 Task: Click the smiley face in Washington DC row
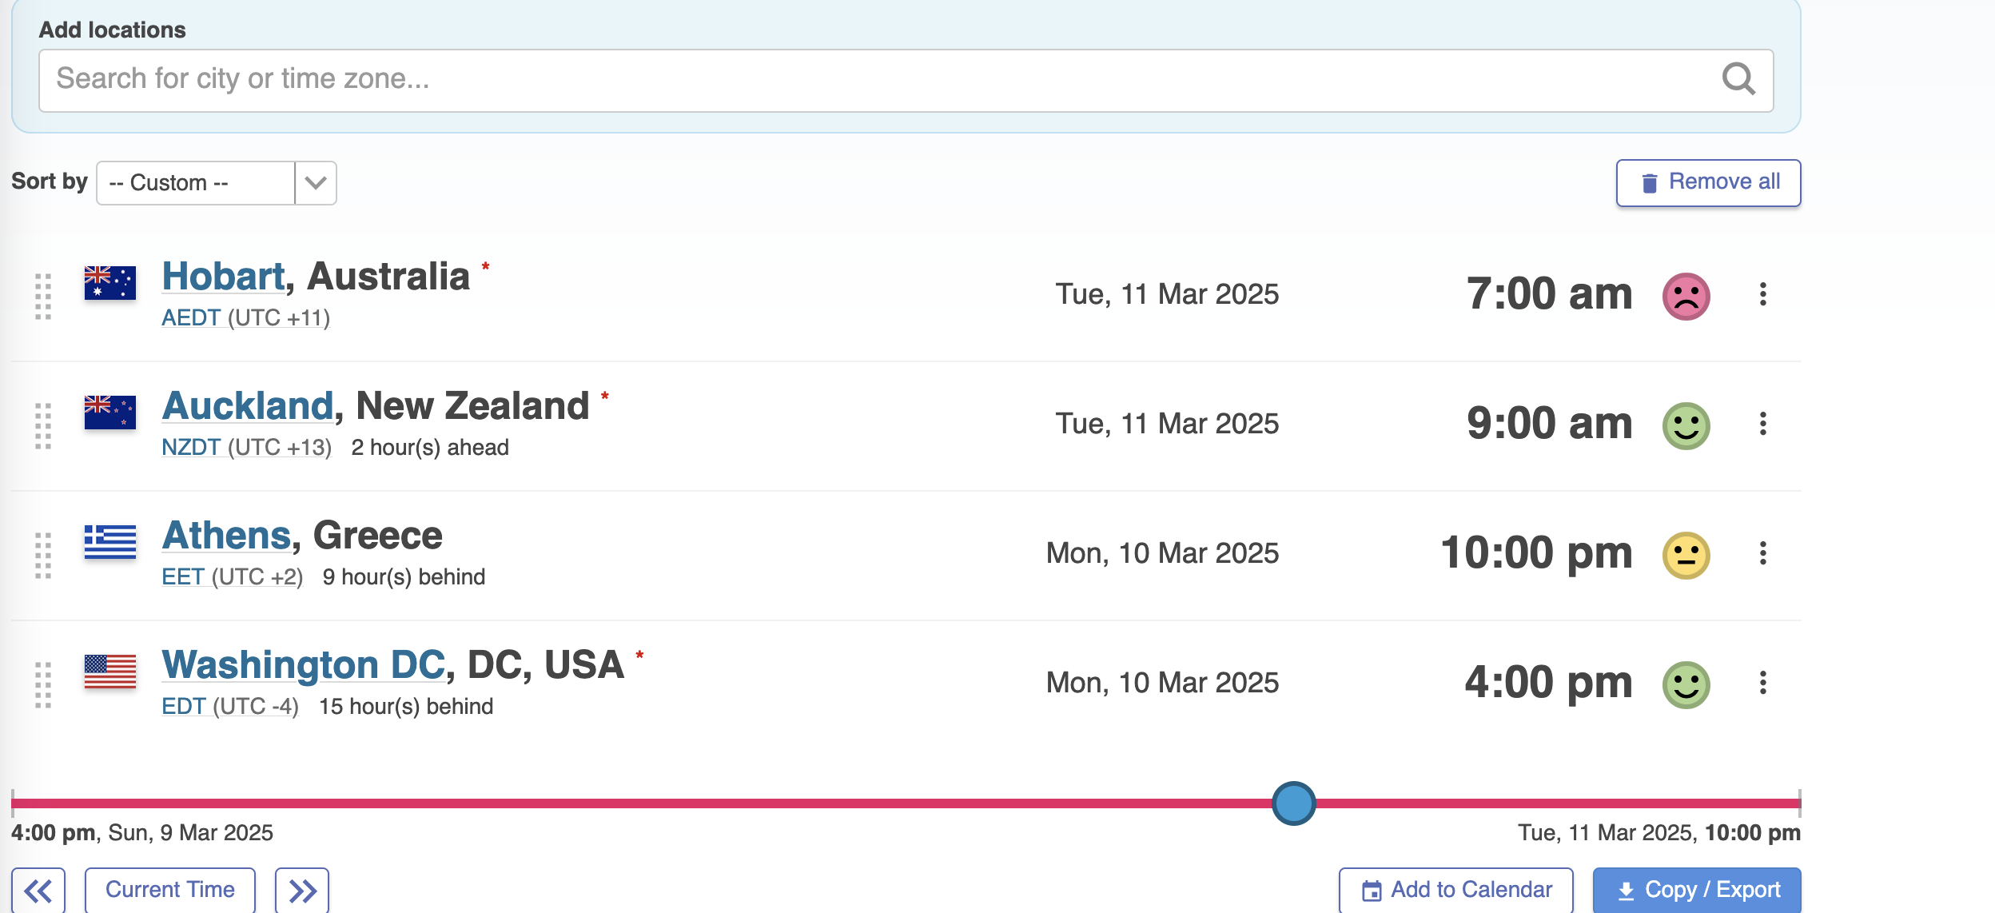(1686, 684)
